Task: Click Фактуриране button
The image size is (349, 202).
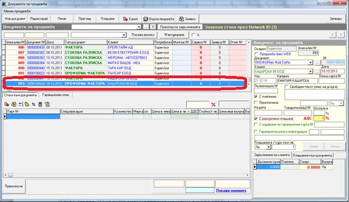Action: coord(174,35)
